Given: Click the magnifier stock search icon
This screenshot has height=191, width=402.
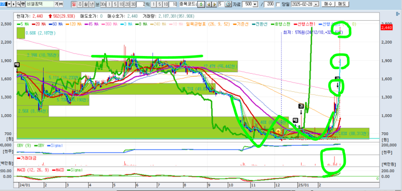Looking at the screenshot, I should click(19, 4).
